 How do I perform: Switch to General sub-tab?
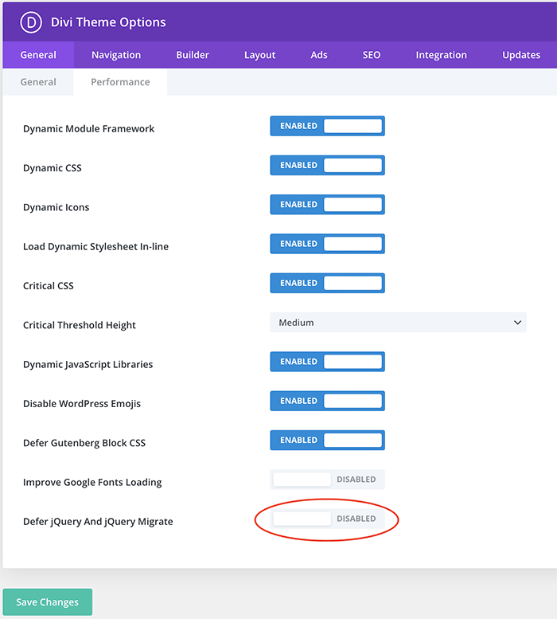[x=38, y=82]
